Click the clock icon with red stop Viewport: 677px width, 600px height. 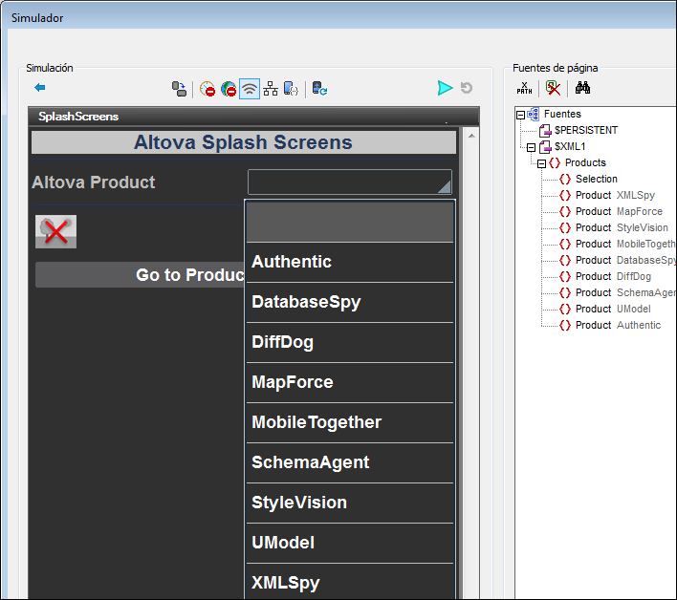(x=207, y=89)
